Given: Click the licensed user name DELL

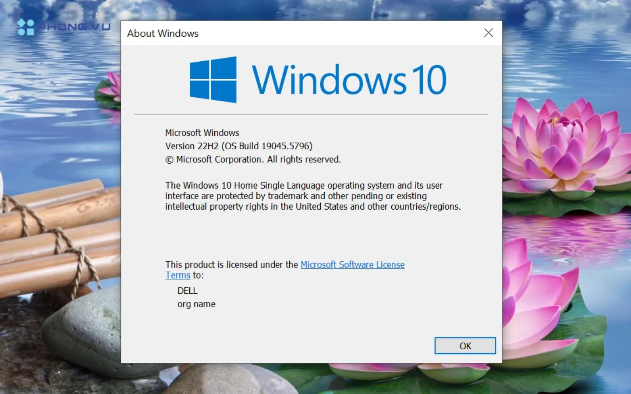Looking at the screenshot, I should [188, 291].
